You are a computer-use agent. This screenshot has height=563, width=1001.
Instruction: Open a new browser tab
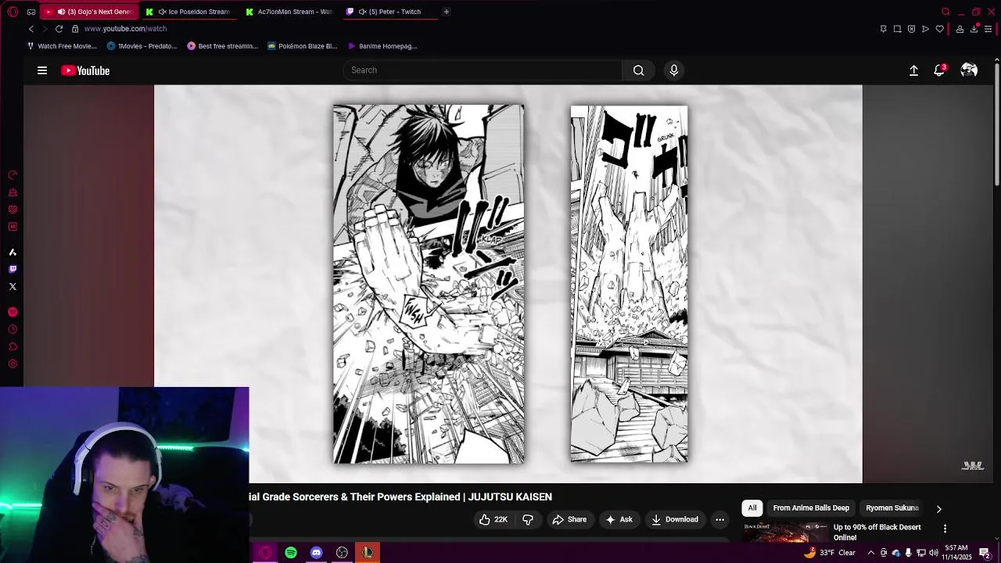446,12
